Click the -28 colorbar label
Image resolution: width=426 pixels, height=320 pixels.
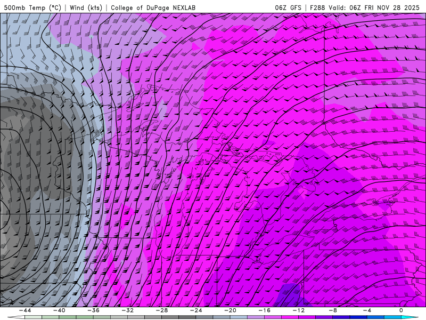[x=162, y=310]
